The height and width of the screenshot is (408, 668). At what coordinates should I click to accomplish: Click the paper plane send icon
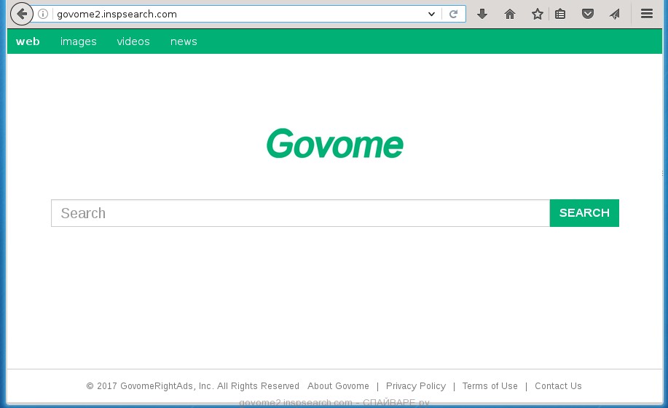[615, 14]
